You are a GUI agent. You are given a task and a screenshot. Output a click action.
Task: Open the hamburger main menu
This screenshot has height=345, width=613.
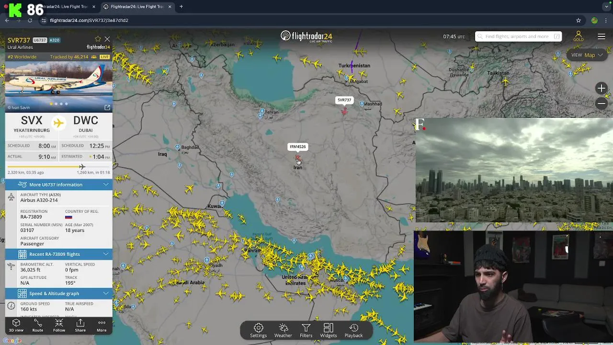tap(602, 36)
